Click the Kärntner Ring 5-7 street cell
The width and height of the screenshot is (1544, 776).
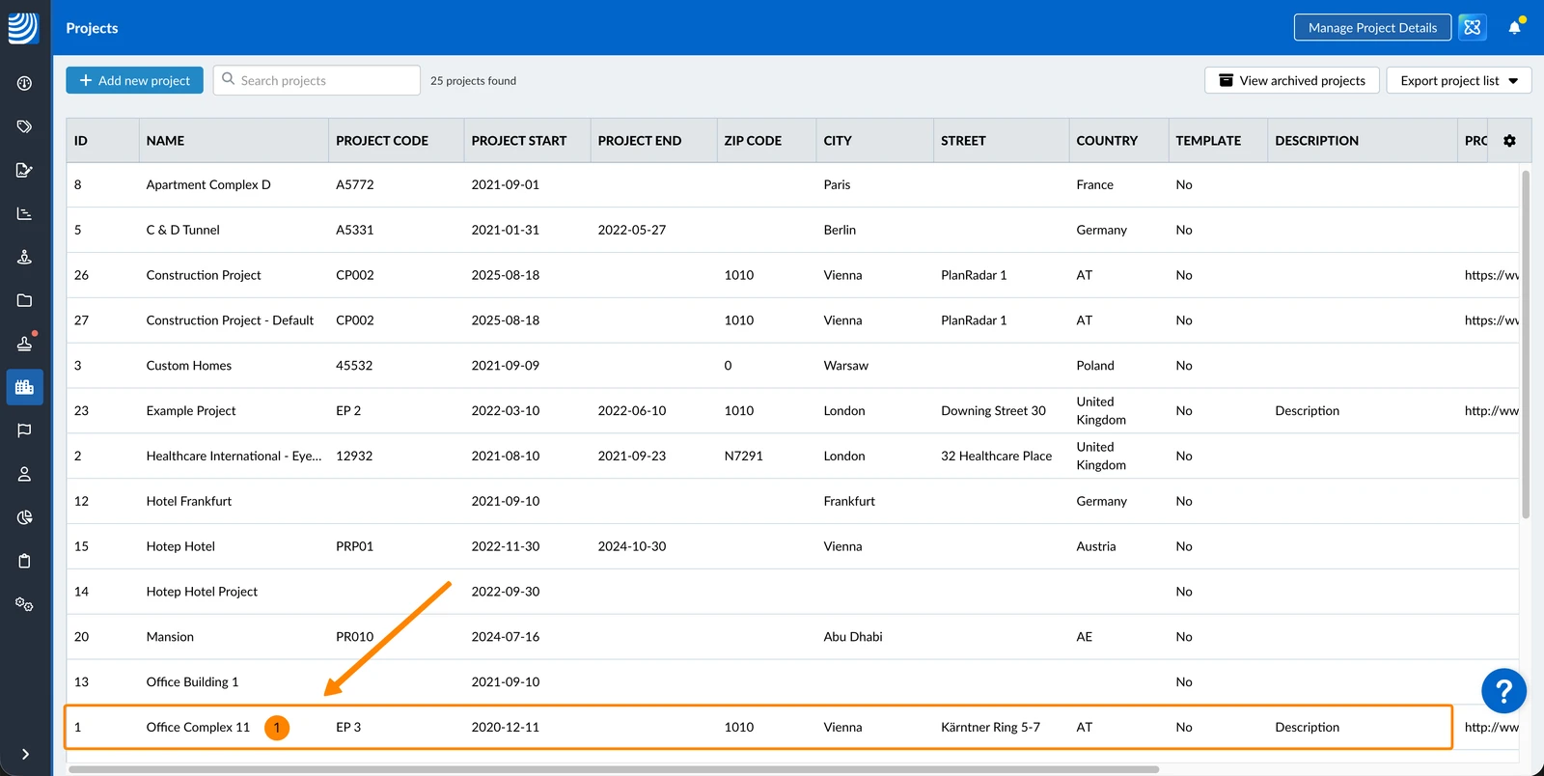pyautogui.click(x=990, y=728)
